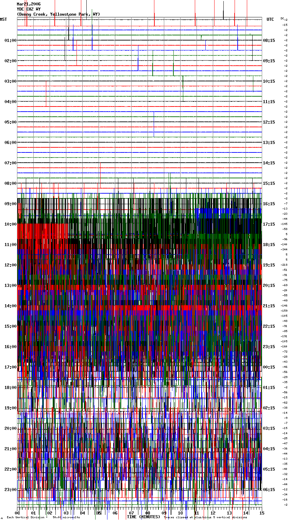Click the DC offset value -344

click(x=284, y=249)
